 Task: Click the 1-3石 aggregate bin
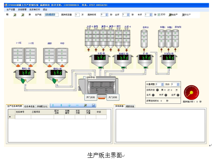[18, 57]
